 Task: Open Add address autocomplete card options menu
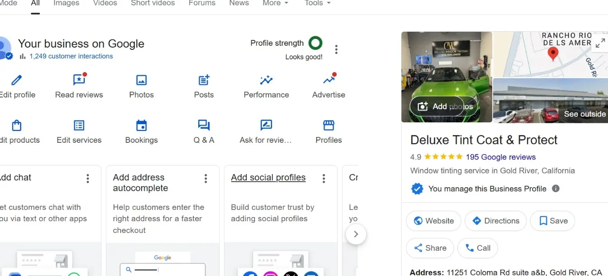tap(206, 179)
